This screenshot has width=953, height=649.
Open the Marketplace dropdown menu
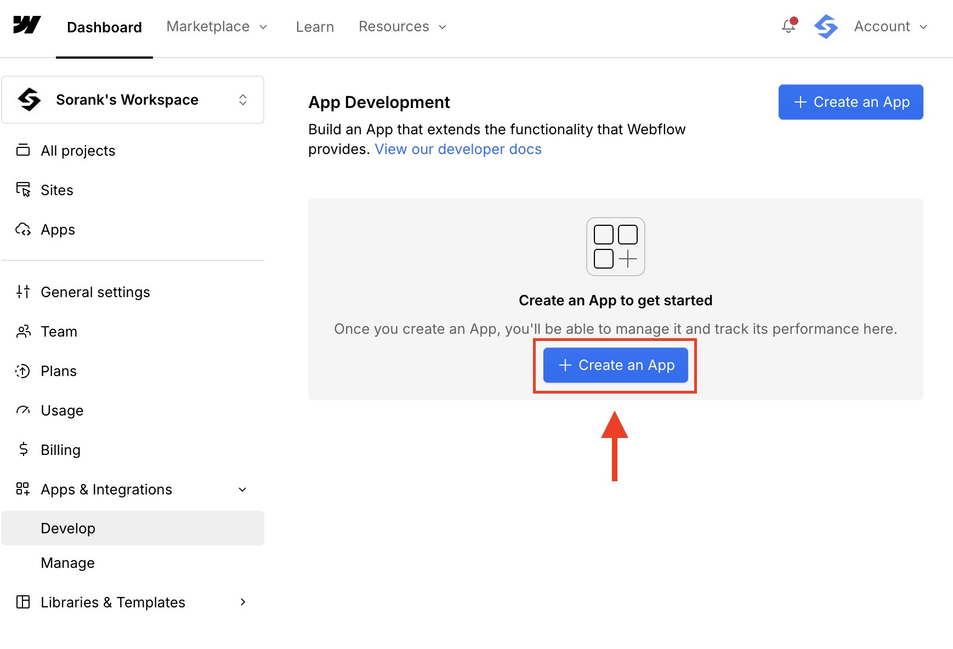(x=217, y=26)
